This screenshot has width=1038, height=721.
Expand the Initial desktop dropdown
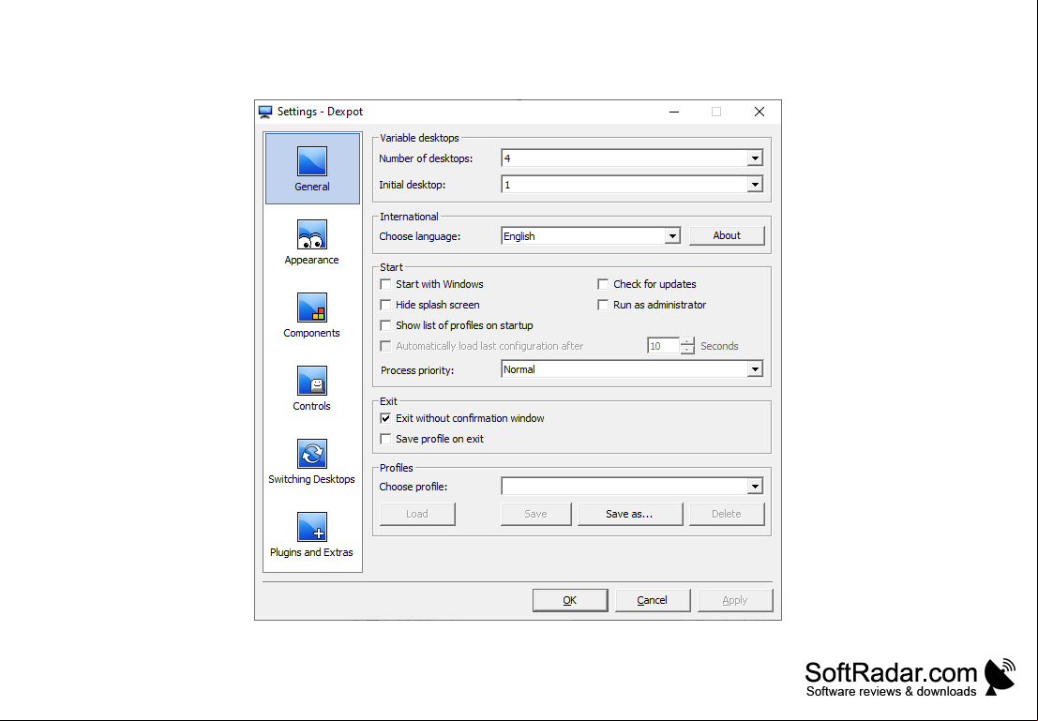[x=755, y=185]
